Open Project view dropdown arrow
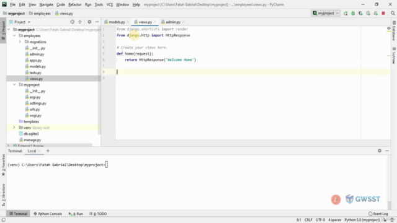 click(x=29, y=22)
